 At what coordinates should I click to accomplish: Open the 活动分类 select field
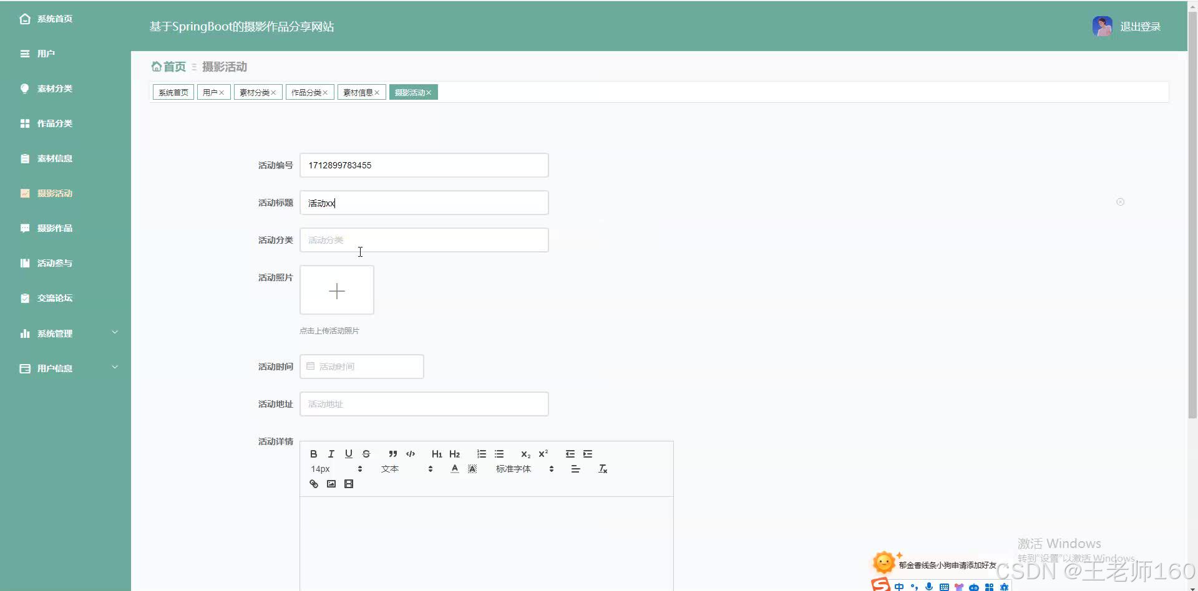[x=424, y=240]
